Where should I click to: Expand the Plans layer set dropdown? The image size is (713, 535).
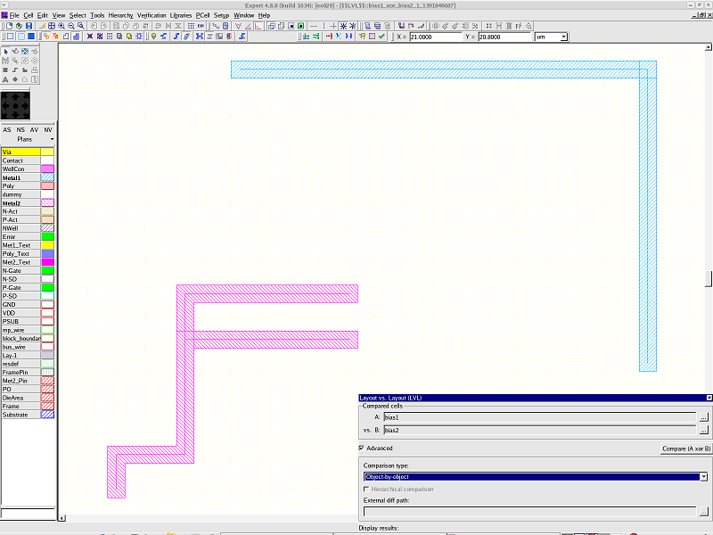tap(52, 140)
